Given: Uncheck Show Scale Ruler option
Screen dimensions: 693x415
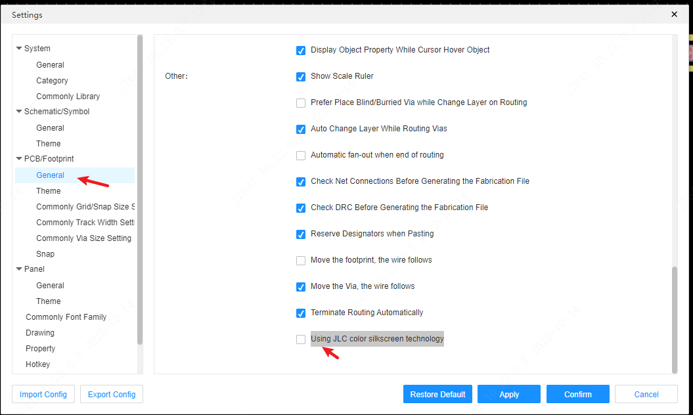Looking at the screenshot, I should [x=301, y=77].
